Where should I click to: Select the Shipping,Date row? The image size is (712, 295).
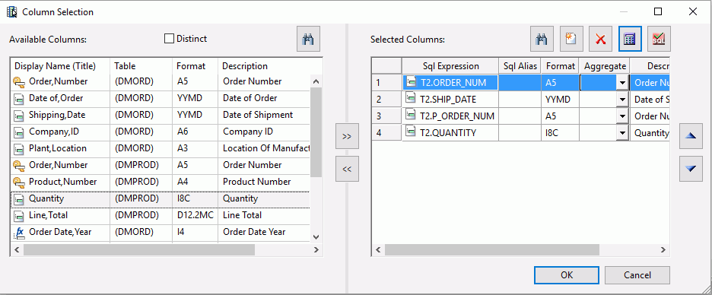(160, 116)
